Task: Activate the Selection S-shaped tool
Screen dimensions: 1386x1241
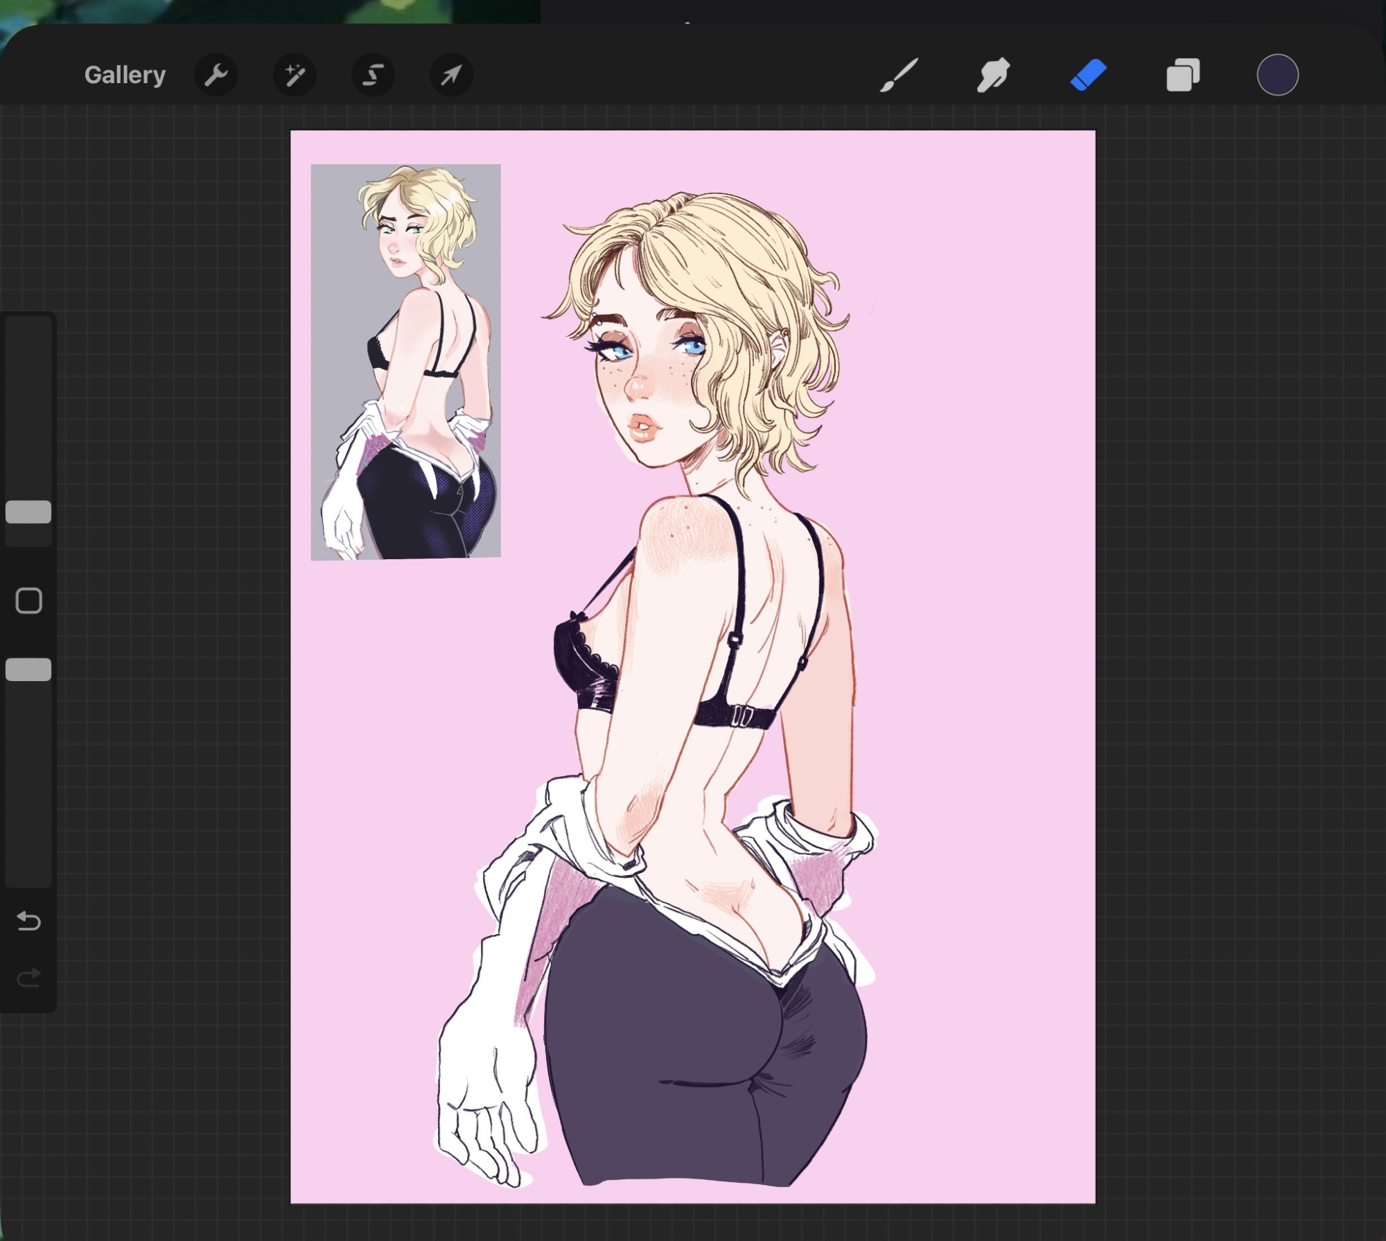Action: point(373,75)
